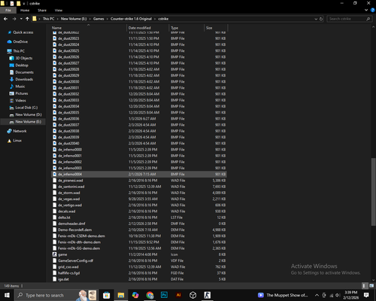This screenshot has height=301, width=376.
Task: Open the Counter-Strike taskbar icon
Action: [x=208, y=295]
